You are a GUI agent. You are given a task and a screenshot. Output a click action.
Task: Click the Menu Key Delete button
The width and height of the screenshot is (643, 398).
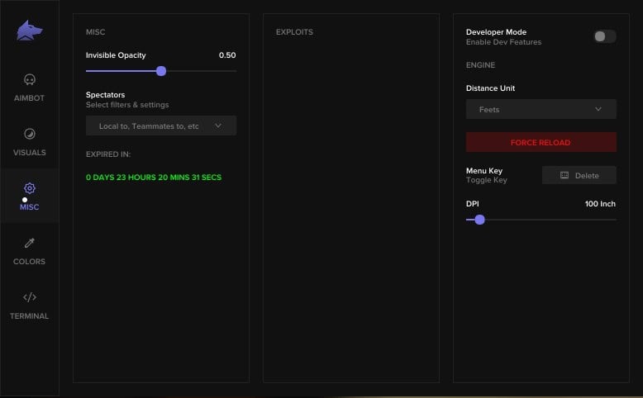tap(579, 175)
